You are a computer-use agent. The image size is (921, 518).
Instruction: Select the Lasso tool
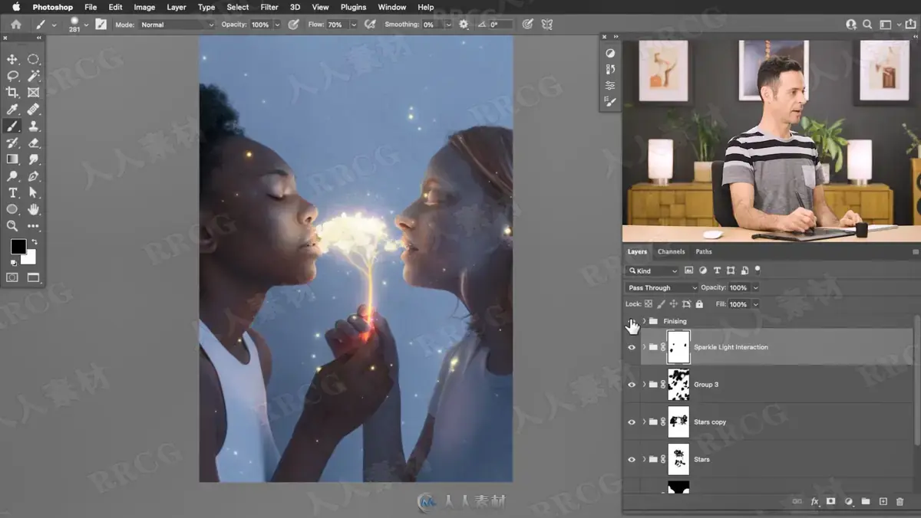click(x=12, y=76)
